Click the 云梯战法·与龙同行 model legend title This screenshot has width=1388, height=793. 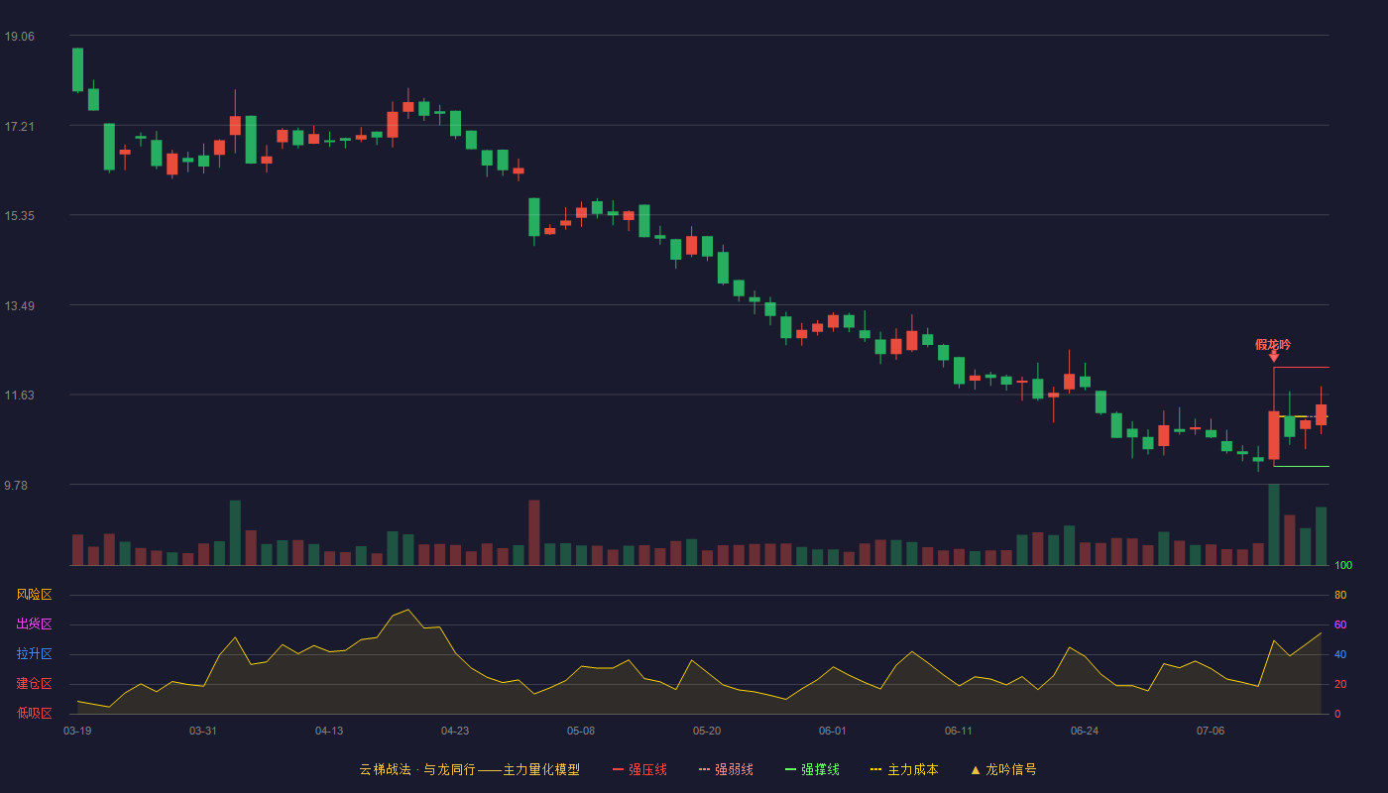click(469, 769)
